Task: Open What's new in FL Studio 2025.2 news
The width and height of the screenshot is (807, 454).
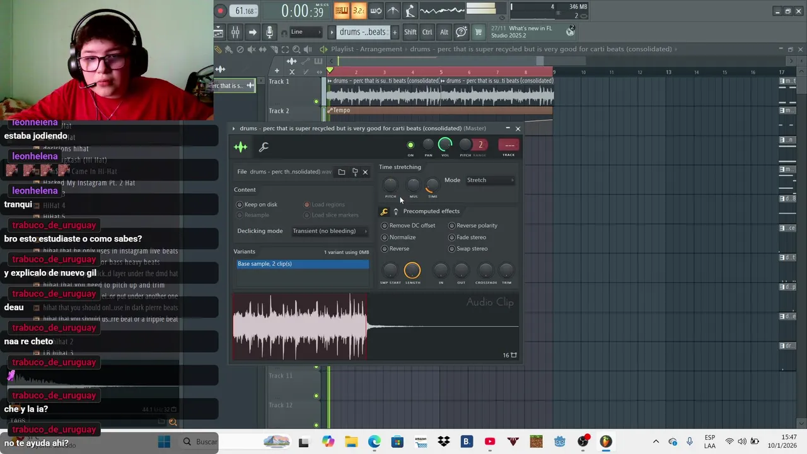Action: pyautogui.click(x=522, y=32)
